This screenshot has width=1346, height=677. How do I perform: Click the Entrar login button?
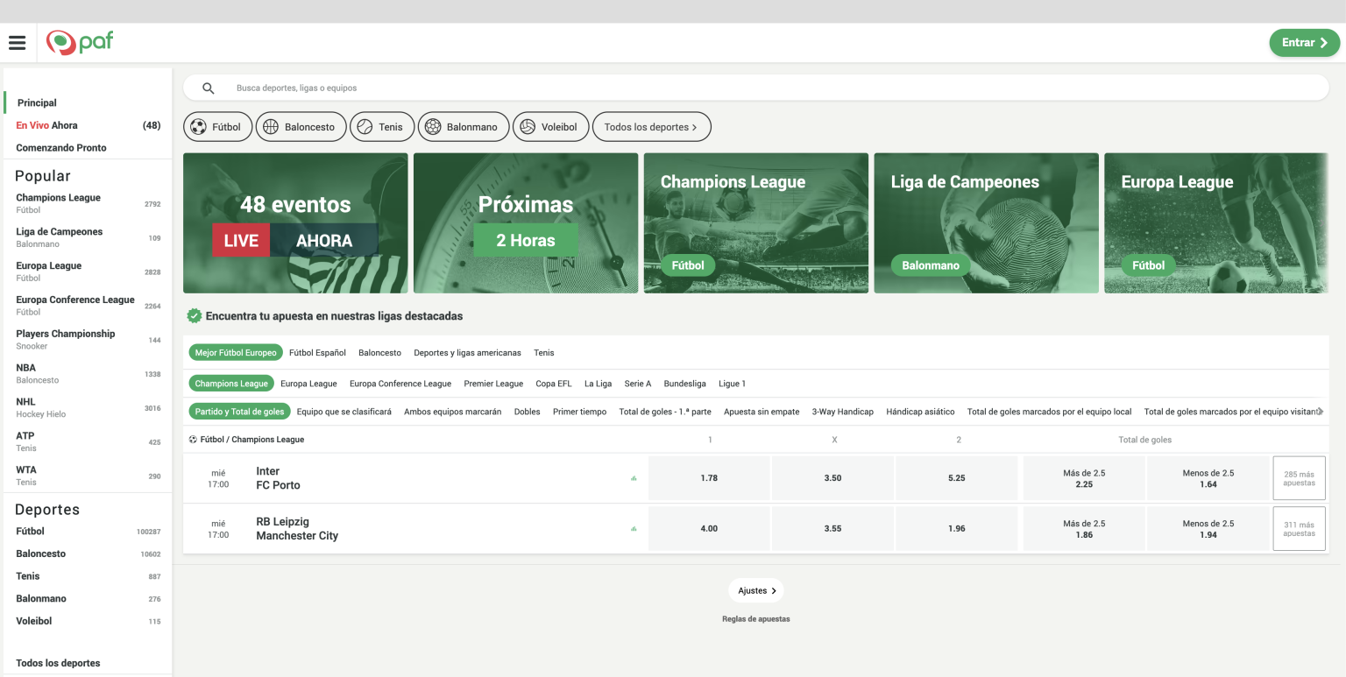[x=1305, y=43]
